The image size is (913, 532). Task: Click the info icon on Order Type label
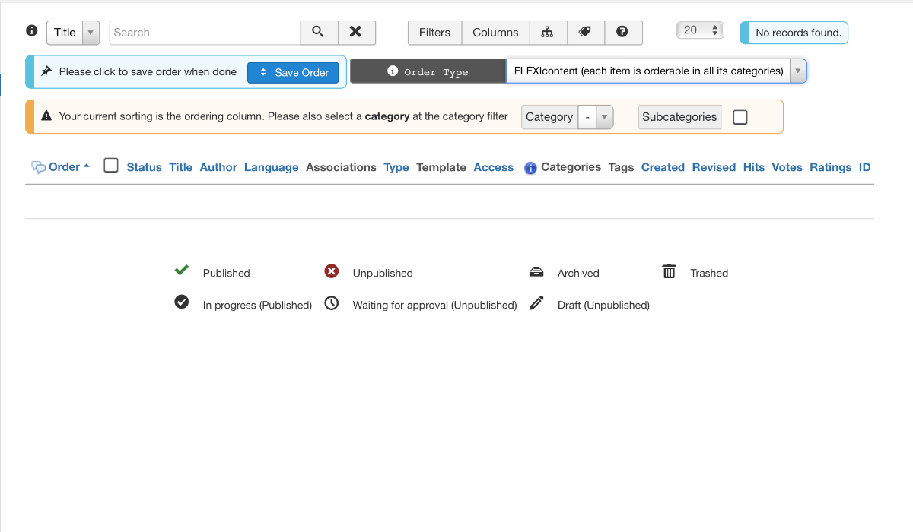(393, 71)
